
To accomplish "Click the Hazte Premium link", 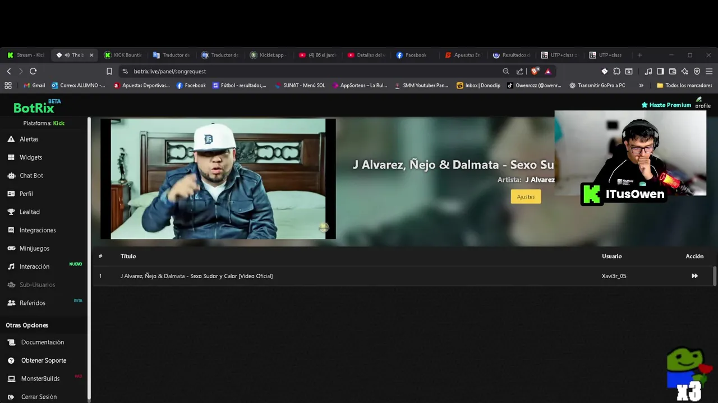I will 666,105.
